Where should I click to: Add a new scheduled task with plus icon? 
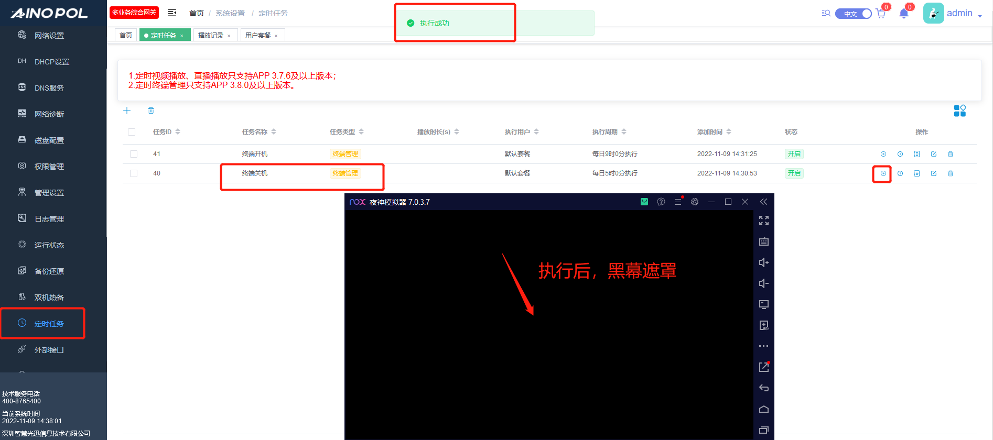coord(127,111)
